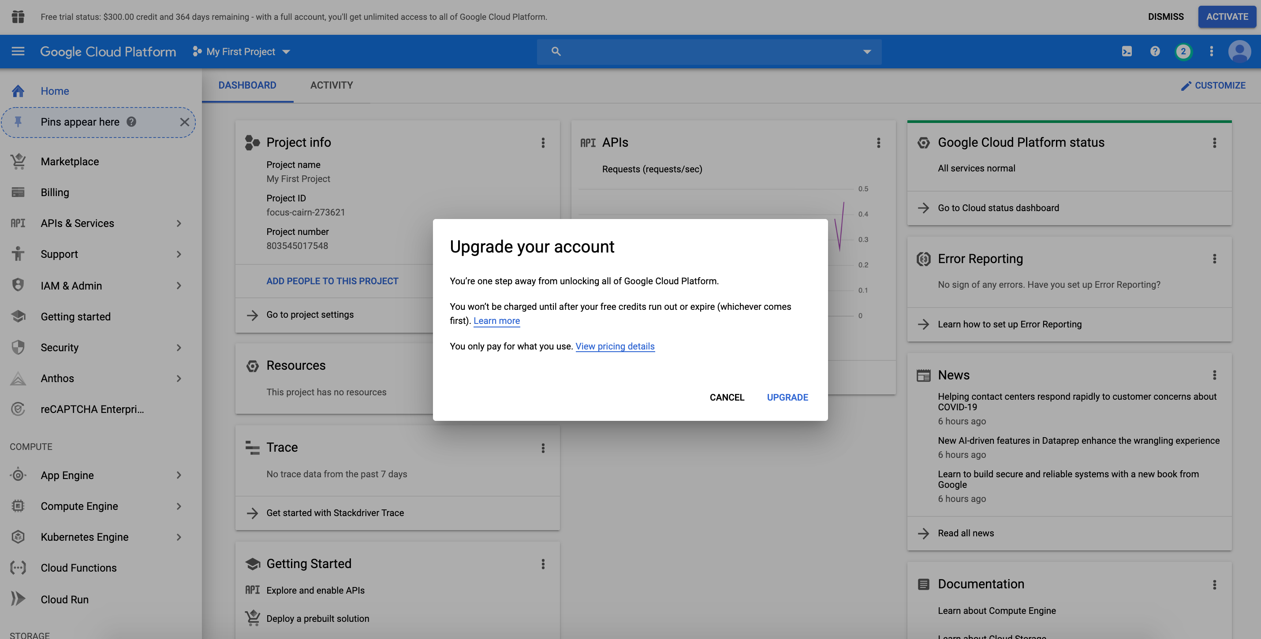
Task: Open Marketplace from the sidebar
Action: [70, 161]
